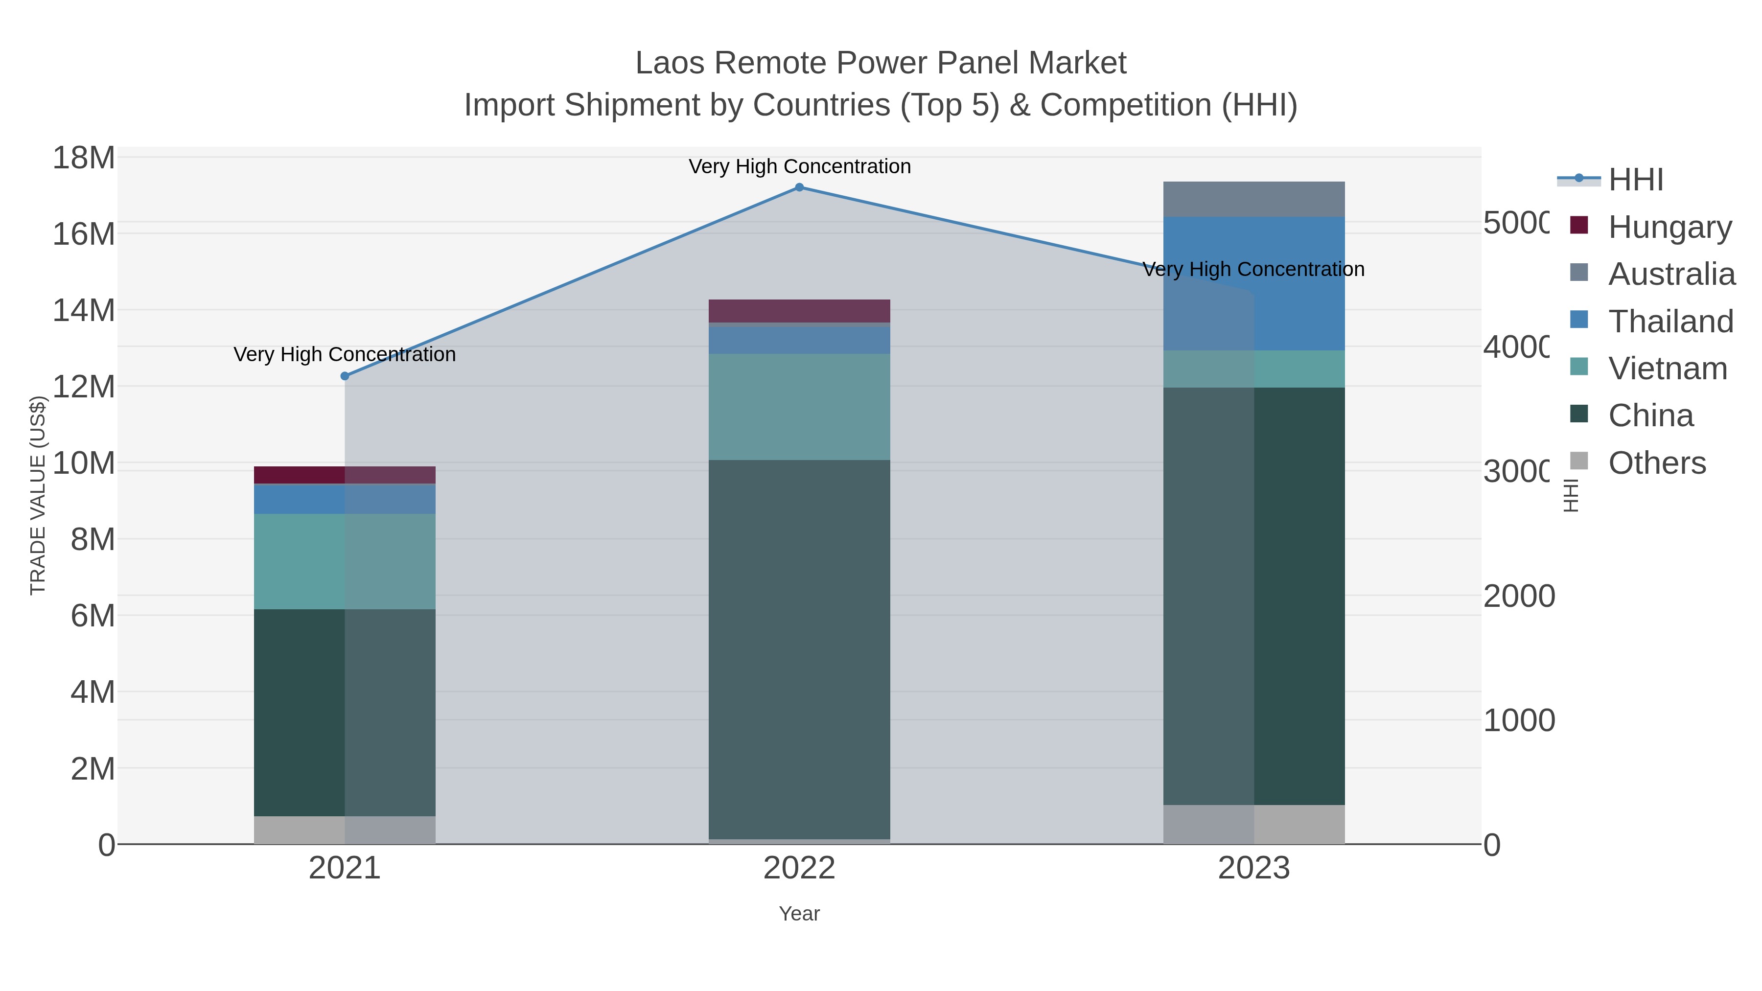The image size is (1762, 991).
Task: Click the Hungary bar segment for 2022
Action: click(799, 311)
